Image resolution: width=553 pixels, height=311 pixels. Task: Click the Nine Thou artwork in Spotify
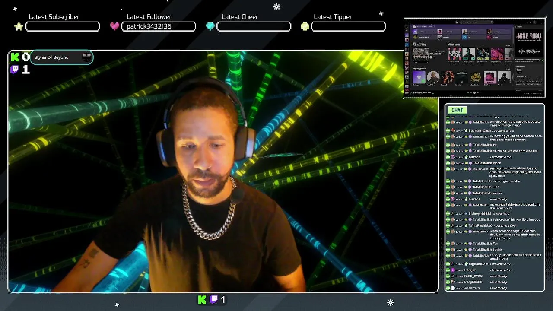[529, 43]
